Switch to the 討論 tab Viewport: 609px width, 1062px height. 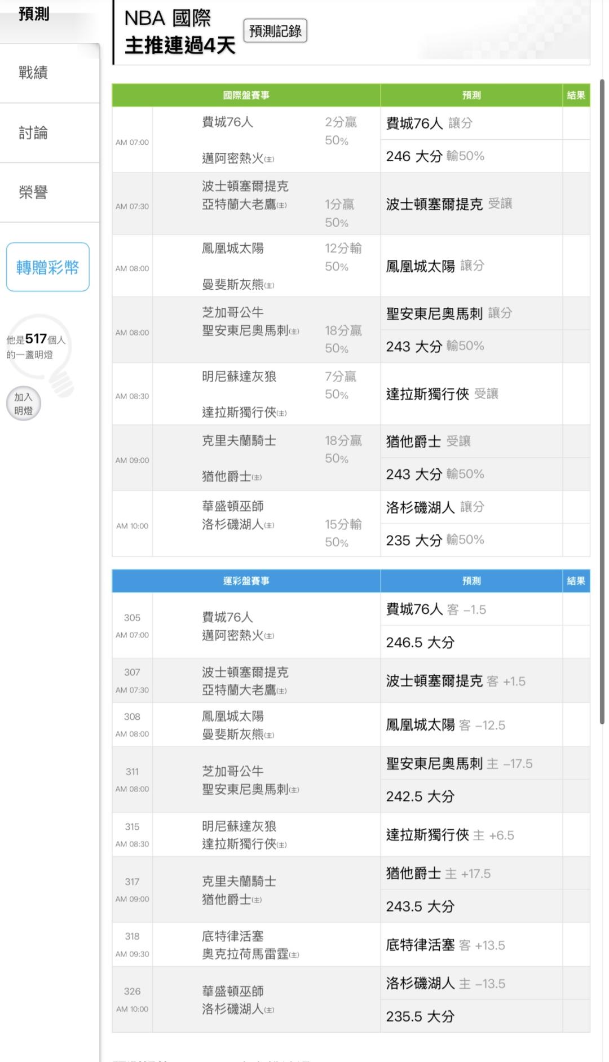click(34, 133)
